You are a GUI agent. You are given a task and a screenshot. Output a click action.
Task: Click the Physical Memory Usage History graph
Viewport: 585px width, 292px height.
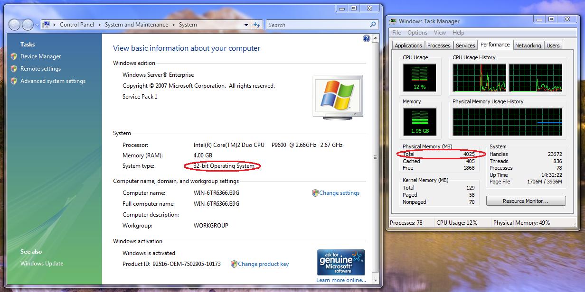pos(508,122)
